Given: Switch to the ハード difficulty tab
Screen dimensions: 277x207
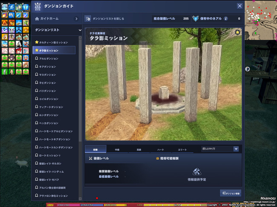Looking at the screenshot, I should [161, 149].
